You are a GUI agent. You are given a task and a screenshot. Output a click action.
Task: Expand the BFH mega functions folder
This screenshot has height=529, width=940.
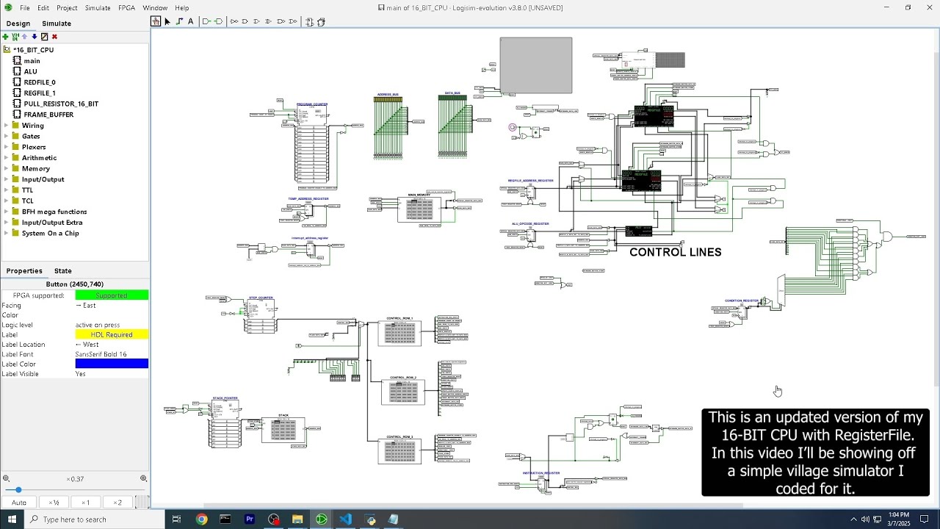[6, 212]
